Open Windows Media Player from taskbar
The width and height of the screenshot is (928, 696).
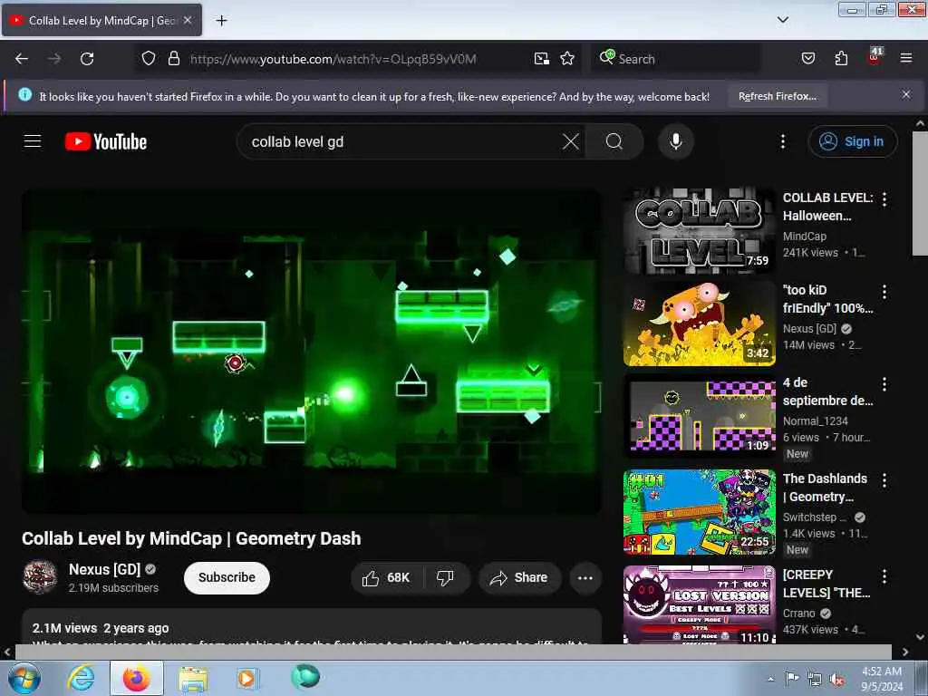click(x=246, y=678)
